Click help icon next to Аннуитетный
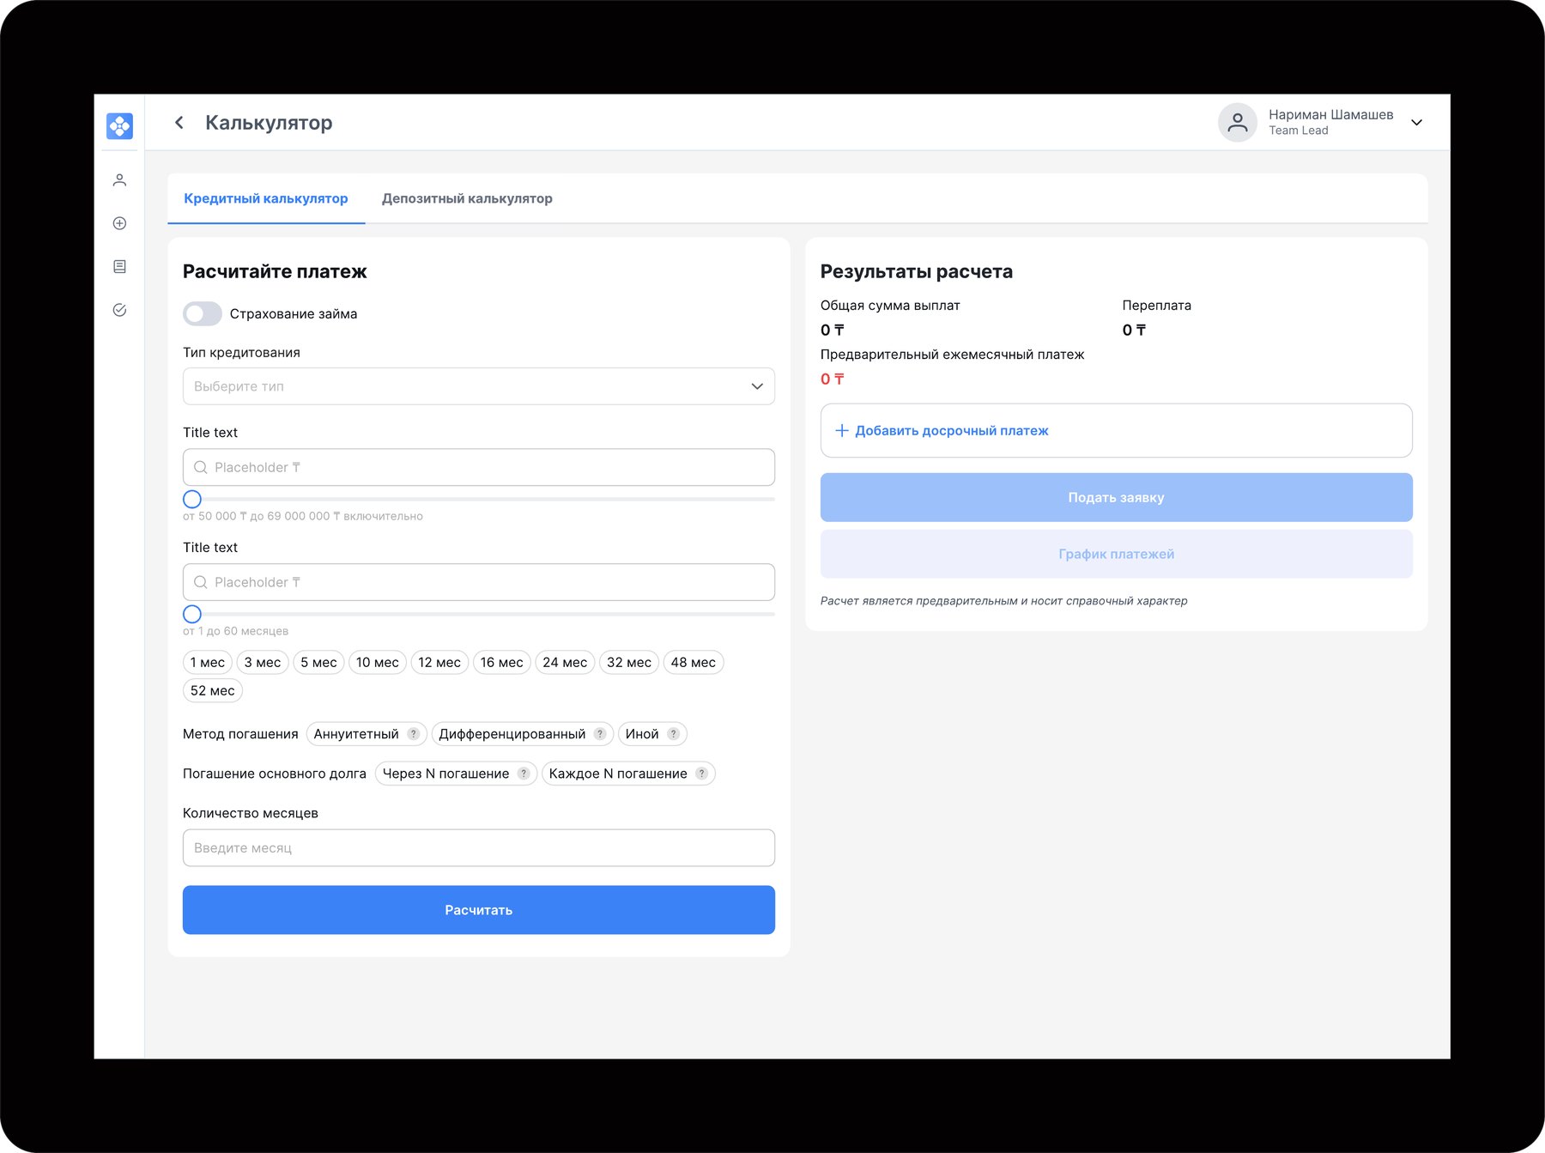This screenshot has width=1545, height=1153. [413, 734]
